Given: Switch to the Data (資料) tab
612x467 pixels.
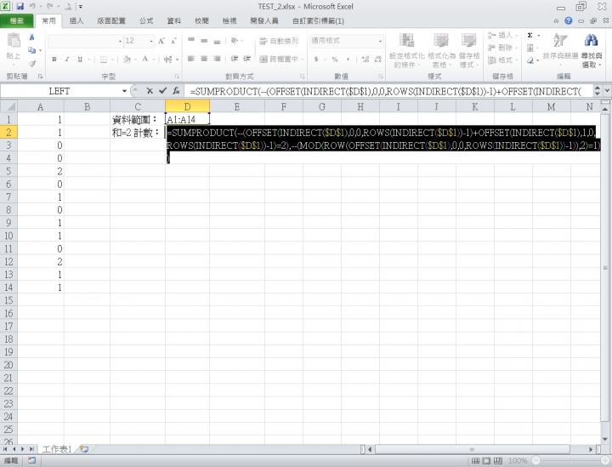Looking at the screenshot, I should (174, 21).
